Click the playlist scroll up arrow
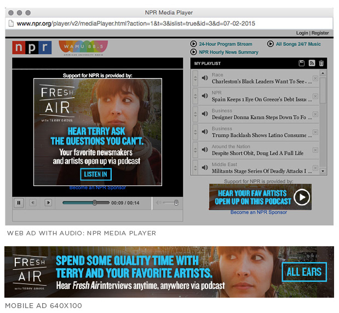The width and height of the screenshot is (339, 313). [x=323, y=73]
